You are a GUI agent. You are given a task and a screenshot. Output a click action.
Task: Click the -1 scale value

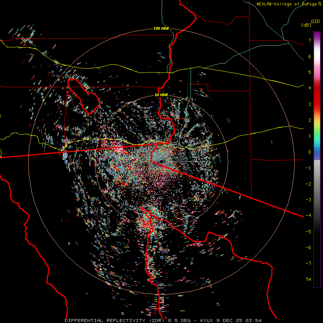click(308, 168)
